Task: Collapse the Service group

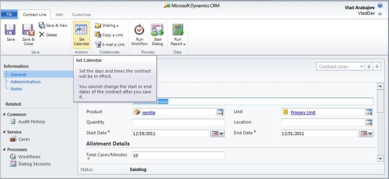Action: [4, 132]
